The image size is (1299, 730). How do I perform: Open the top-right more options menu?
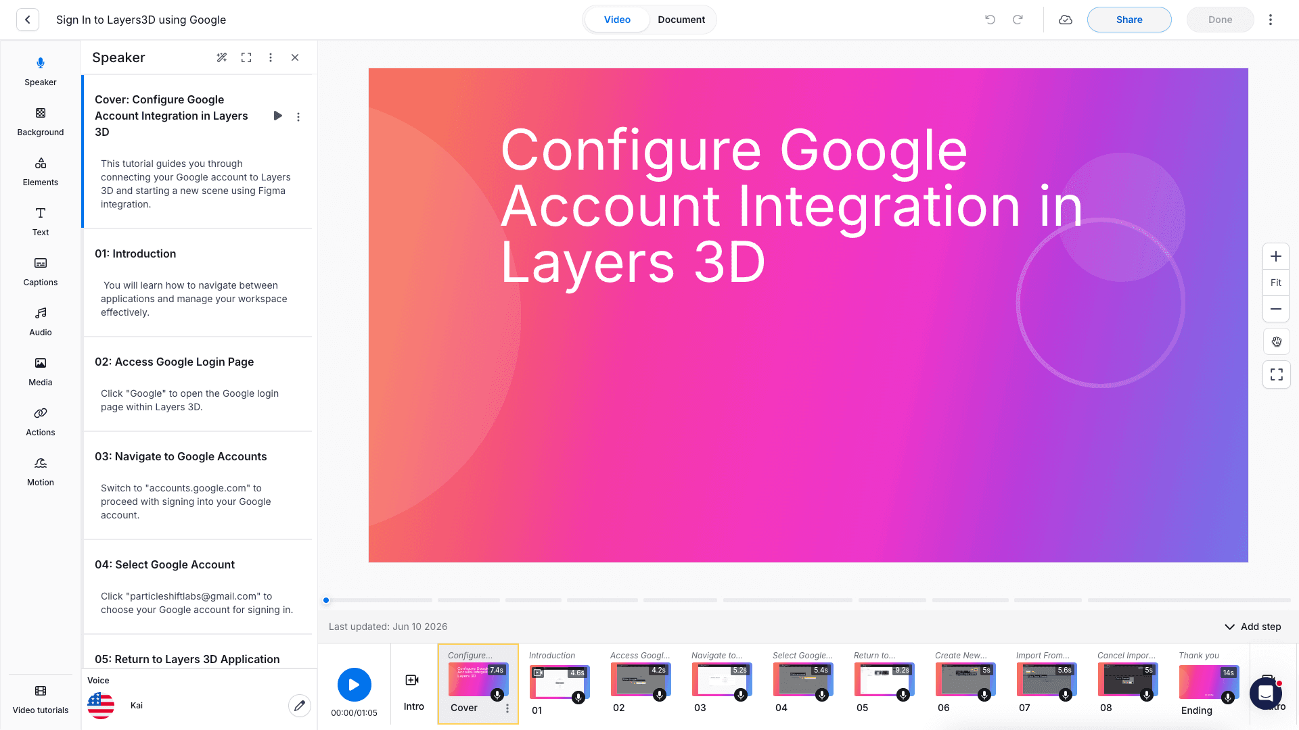pyautogui.click(x=1271, y=20)
